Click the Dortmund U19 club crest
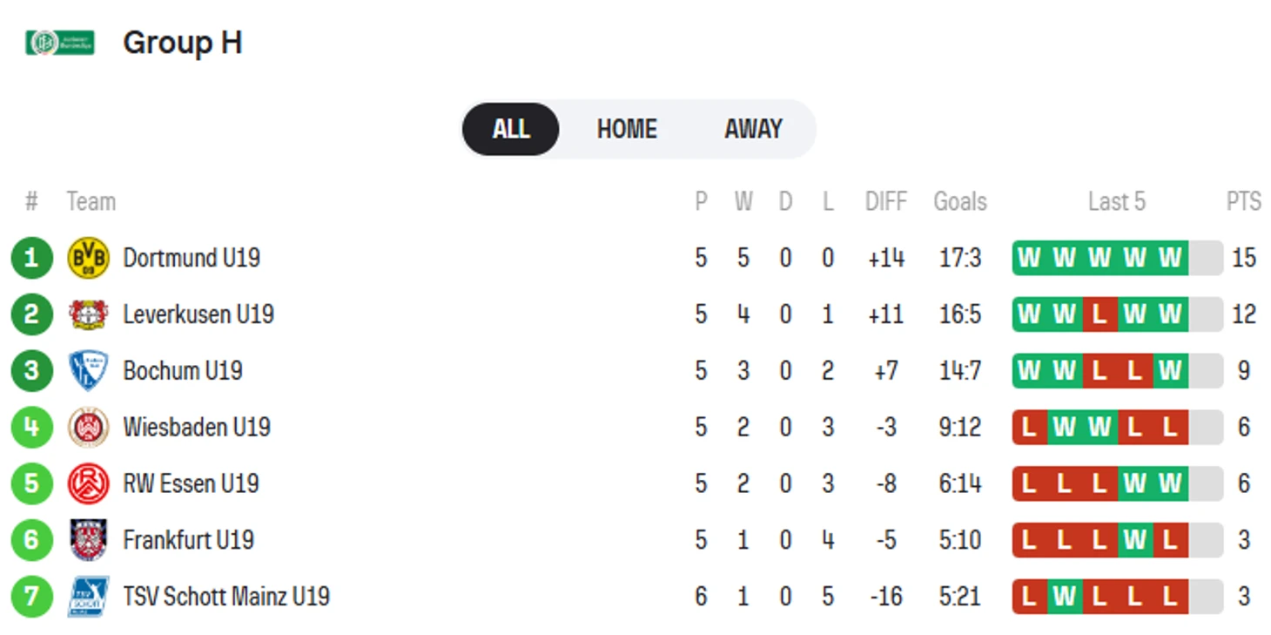Viewport: 1271px width, 635px height. tap(88, 258)
